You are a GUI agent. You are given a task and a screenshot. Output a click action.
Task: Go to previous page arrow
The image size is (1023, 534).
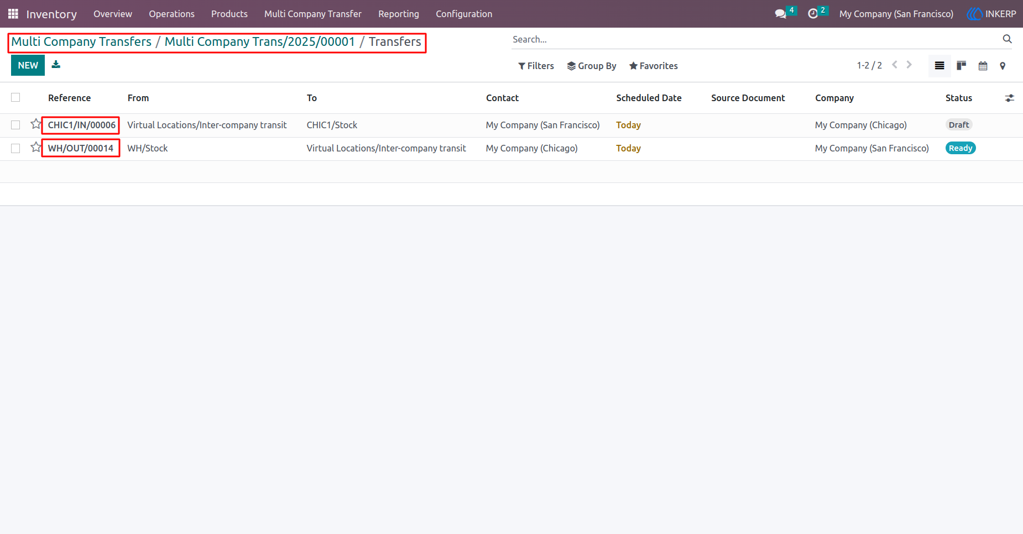(895, 65)
